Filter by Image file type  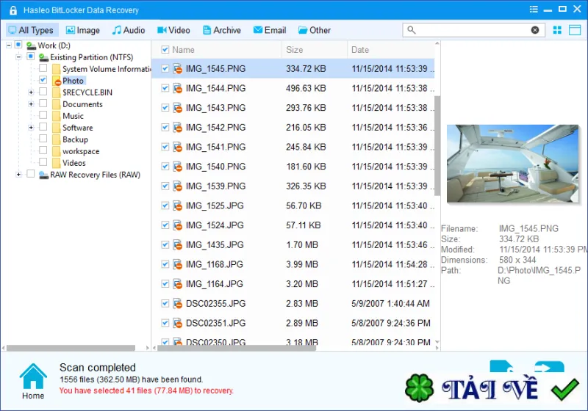(83, 30)
